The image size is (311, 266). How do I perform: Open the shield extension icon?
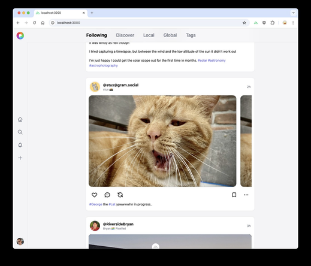pyautogui.click(x=264, y=23)
